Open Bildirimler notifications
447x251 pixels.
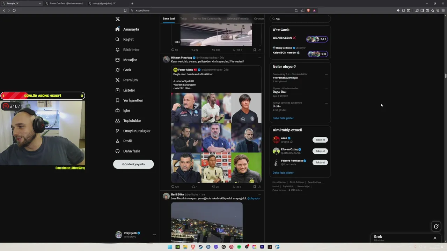click(x=127, y=50)
